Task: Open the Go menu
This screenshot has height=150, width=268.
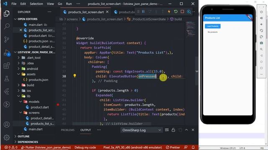Action: point(60,4)
